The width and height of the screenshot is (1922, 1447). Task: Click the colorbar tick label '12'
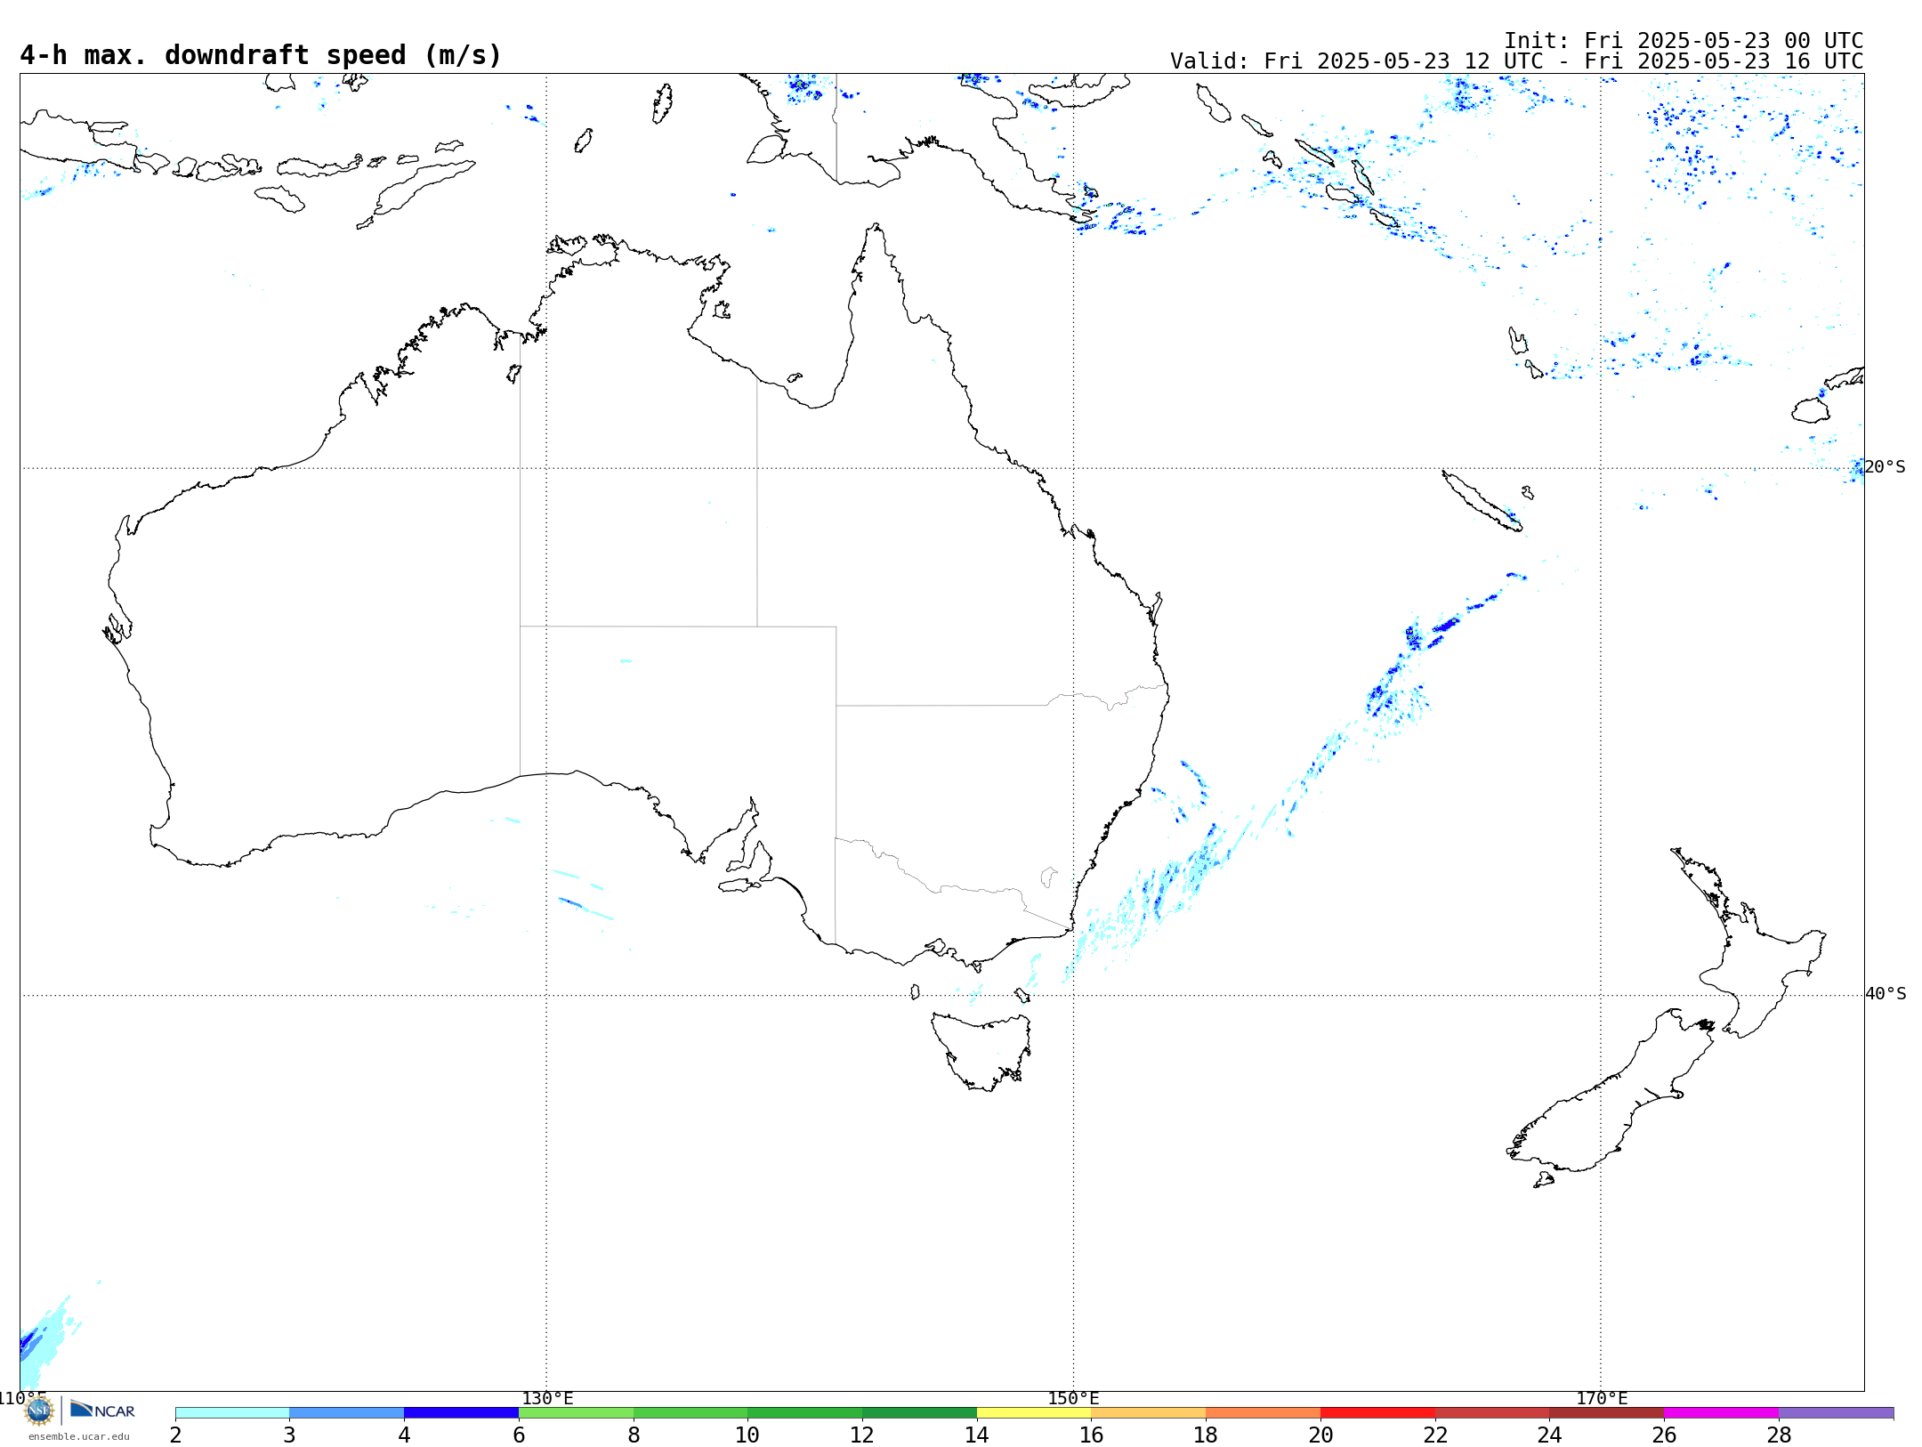[x=862, y=1435]
